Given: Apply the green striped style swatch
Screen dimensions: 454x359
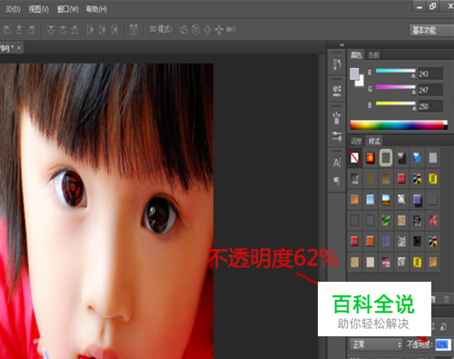Looking at the screenshot, I should pyautogui.click(x=386, y=221).
